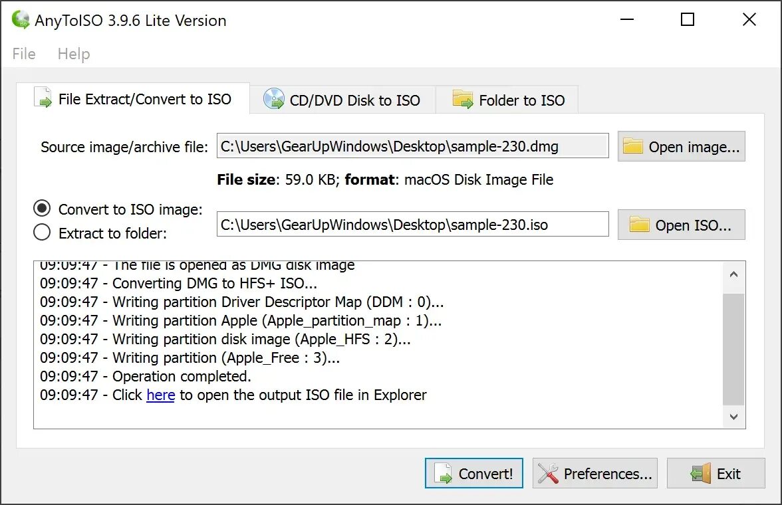Click the output ISO path field
Screen dimensions: 782x505
[x=412, y=225]
